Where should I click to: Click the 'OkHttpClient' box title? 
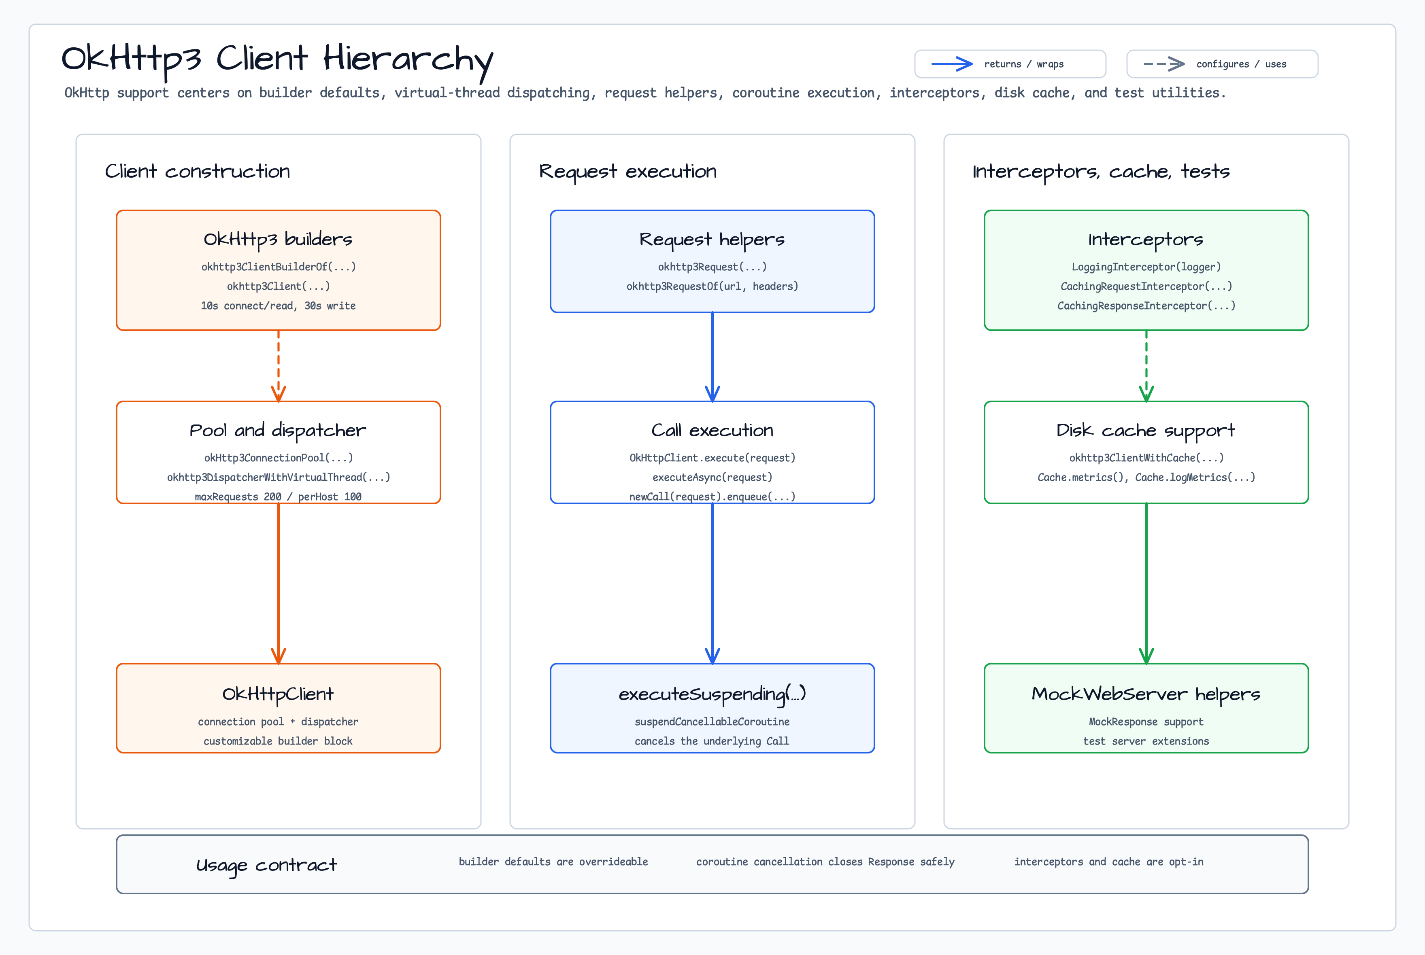[278, 694]
